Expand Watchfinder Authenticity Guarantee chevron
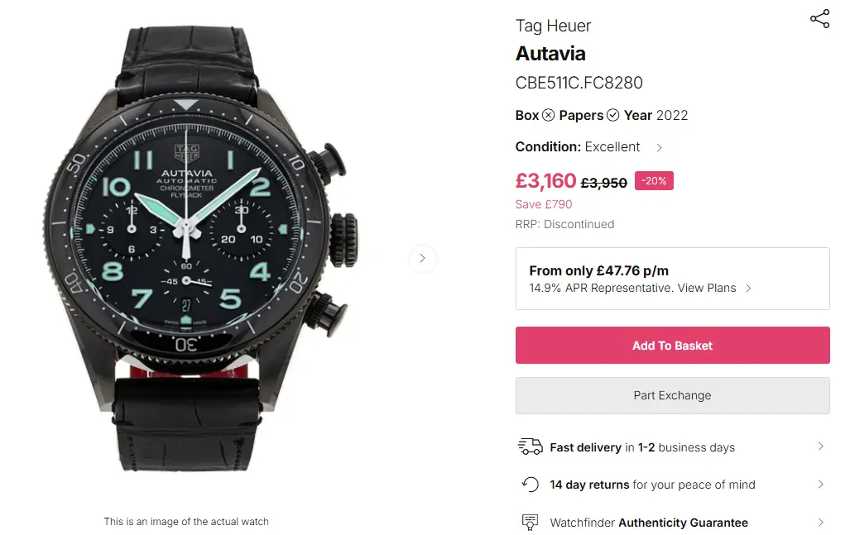The height and width of the screenshot is (535, 850). click(820, 523)
